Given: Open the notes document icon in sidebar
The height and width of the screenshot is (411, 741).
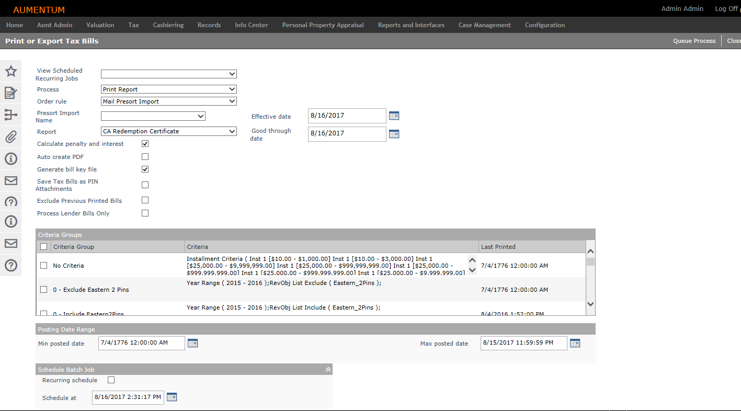Looking at the screenshot, I should pos(11,93).
